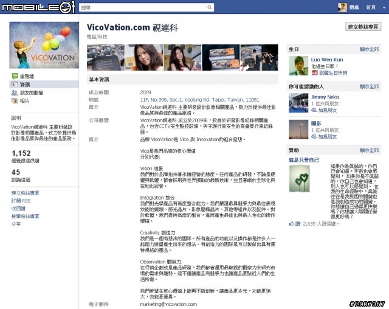This screenshot has height=309, width=389.
Task: Open the fourth photo of product boxes
Action: click(x=221, y=58)
